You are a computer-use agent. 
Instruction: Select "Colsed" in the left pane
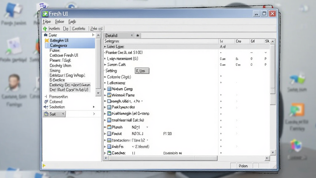(x=56, y=102)
